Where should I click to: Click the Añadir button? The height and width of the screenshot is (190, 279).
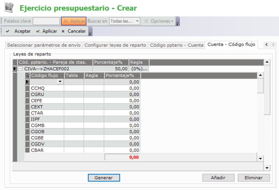click(x=218, y=178)
